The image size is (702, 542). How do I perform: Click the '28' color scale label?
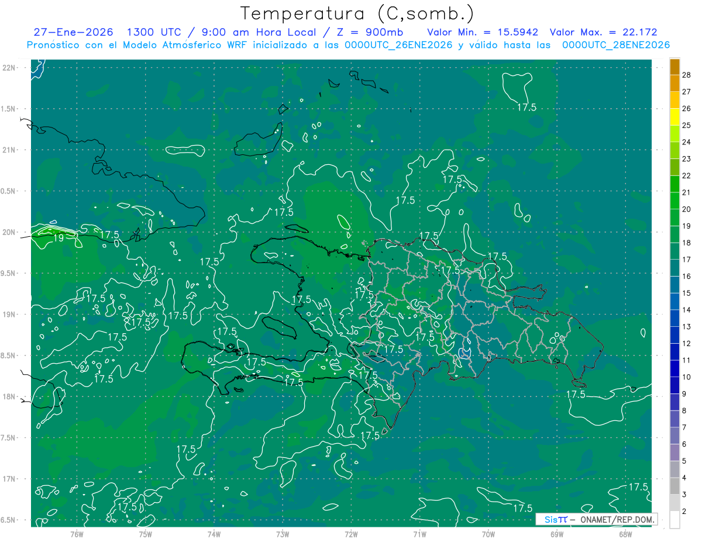coord(687,75)
